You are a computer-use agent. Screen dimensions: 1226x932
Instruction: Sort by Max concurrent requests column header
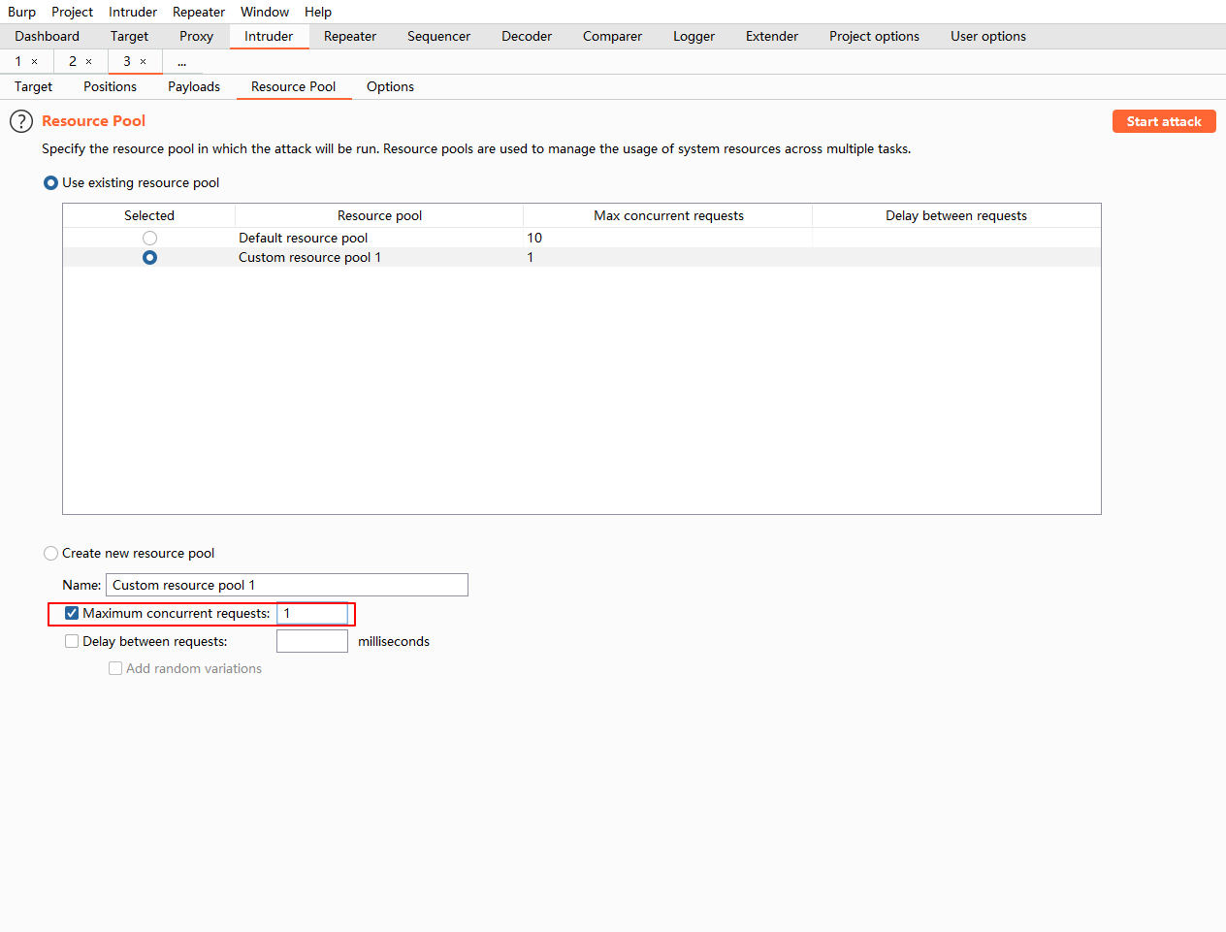[668, 215]
